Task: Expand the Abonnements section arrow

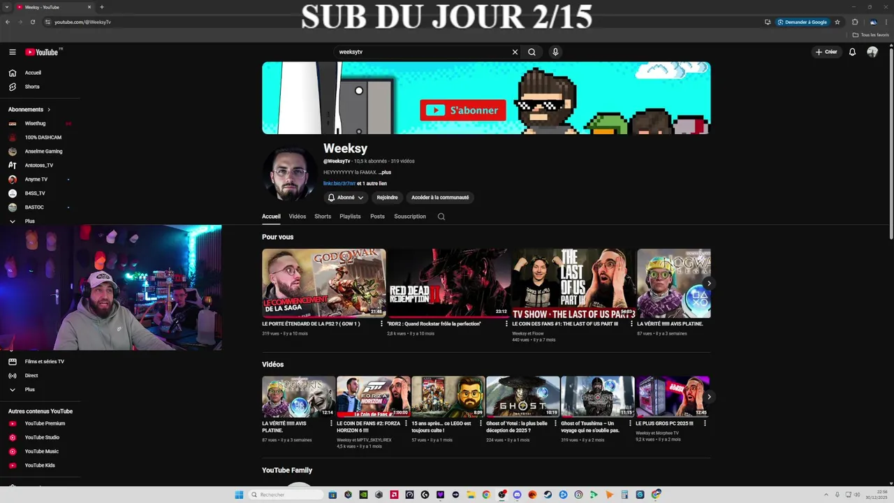Action: 49,110
